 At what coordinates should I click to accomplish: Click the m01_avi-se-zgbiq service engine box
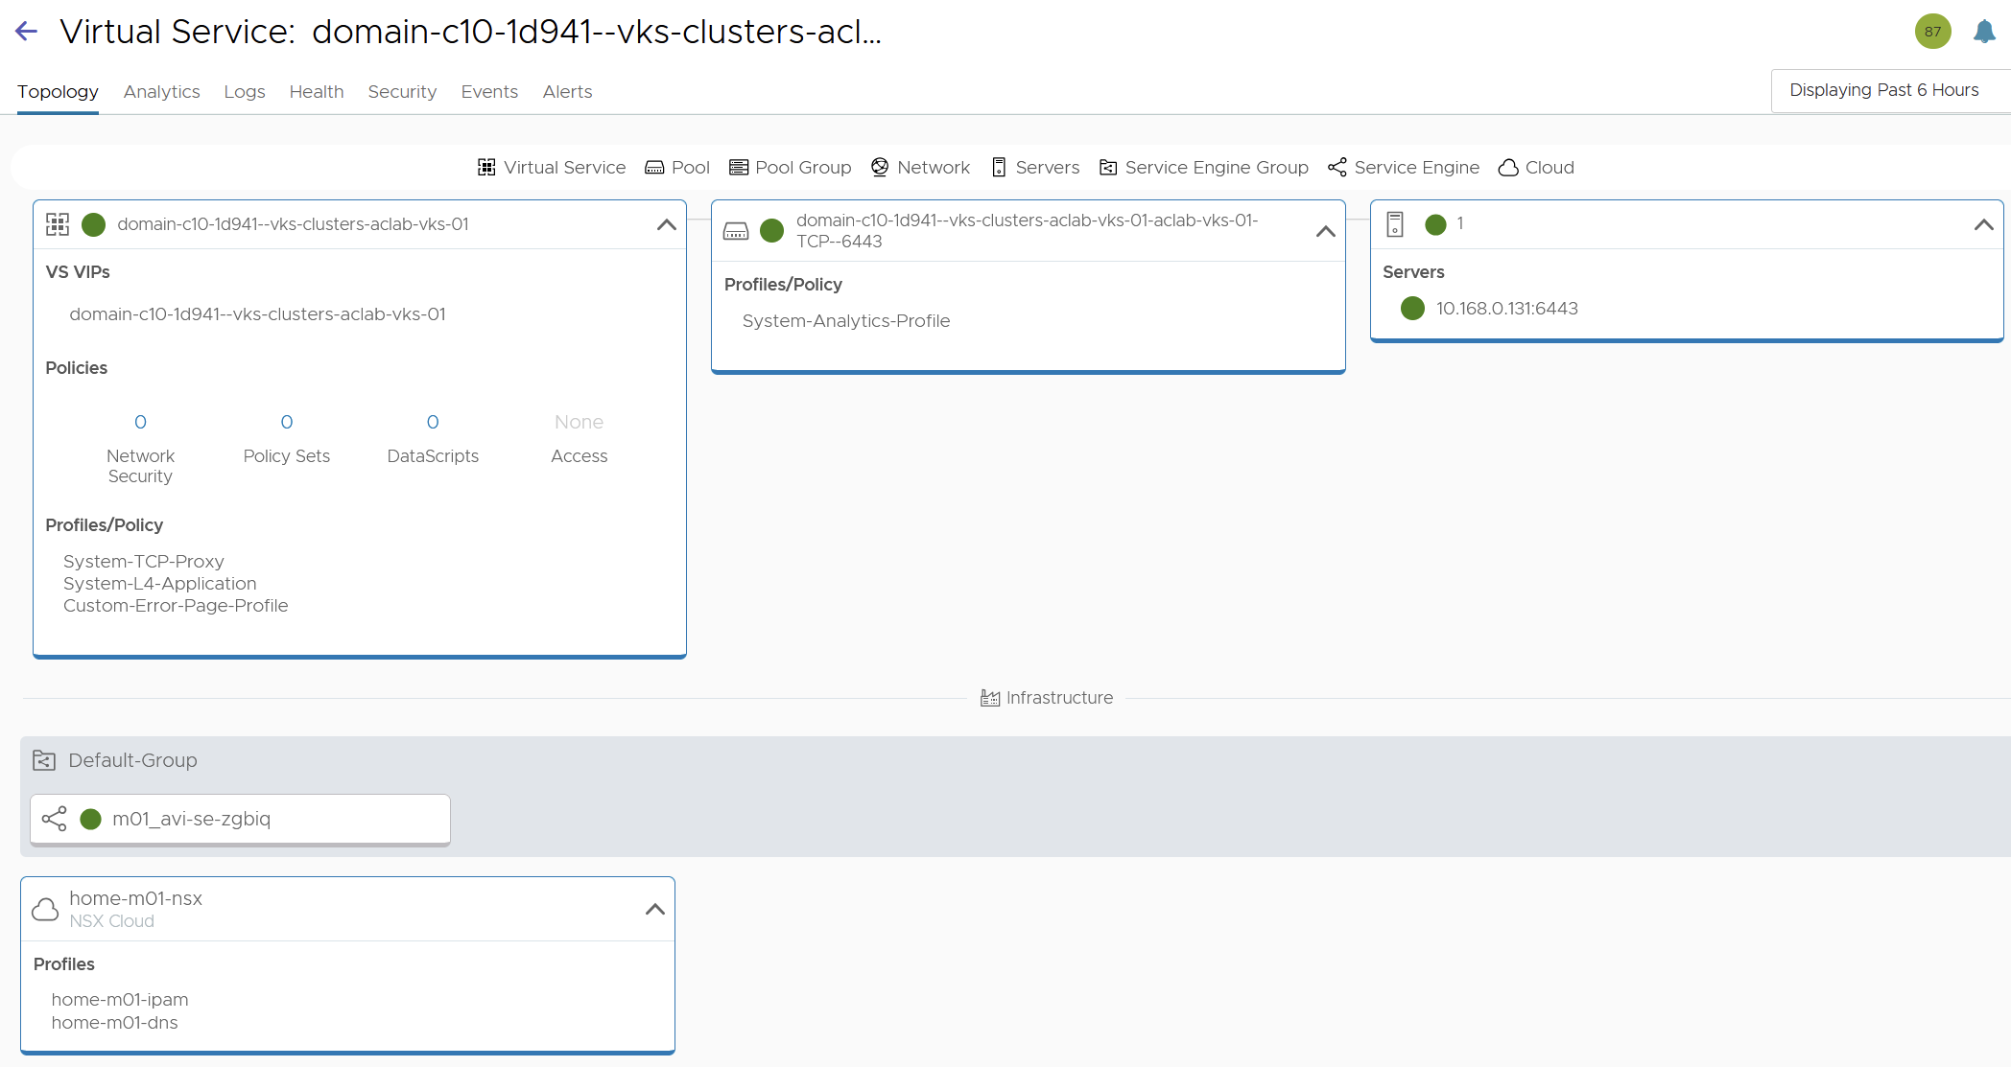(x=240, y=819)
